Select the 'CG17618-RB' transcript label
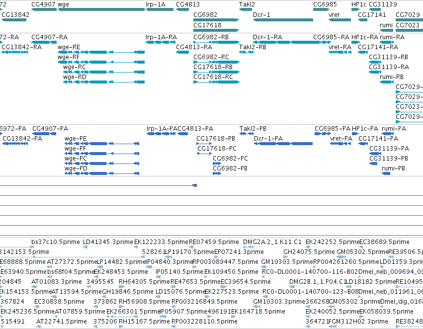The width and height of the screenshot is (423, 329). pyautogui.click(x=213, y=67)
